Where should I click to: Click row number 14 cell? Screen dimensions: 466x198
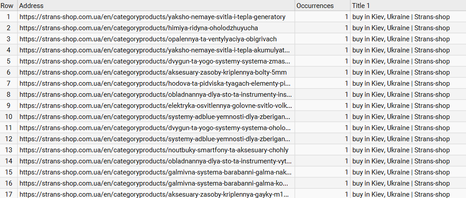point(8,161)
